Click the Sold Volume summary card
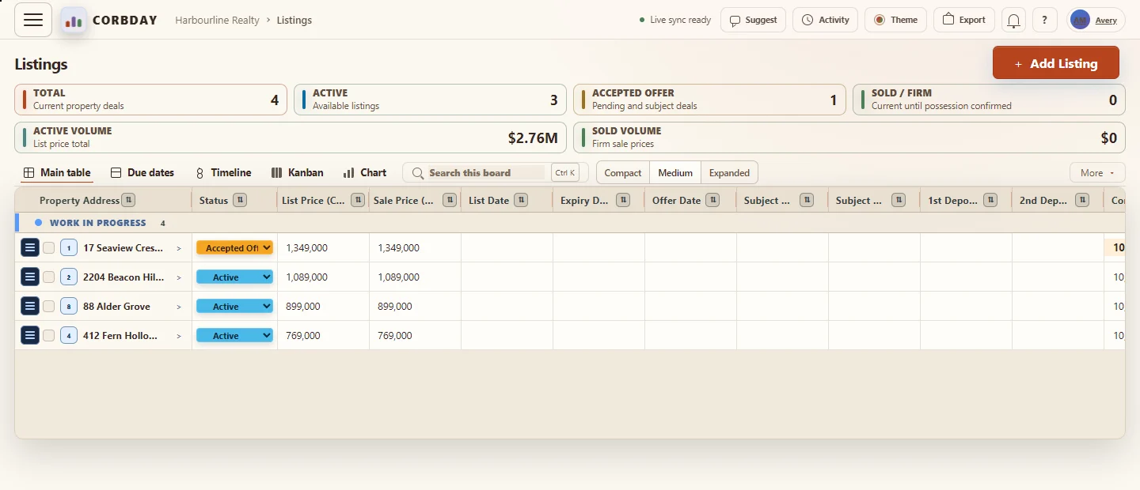This screenshot has width=1140, height=490. click(849, 138)
